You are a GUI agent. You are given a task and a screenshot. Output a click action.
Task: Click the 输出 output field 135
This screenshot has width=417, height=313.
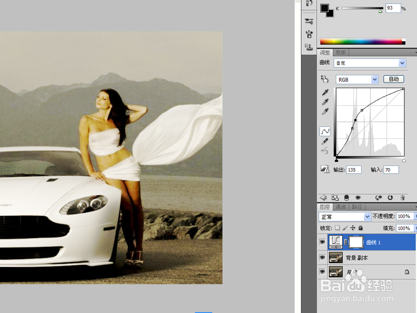[354, 170]
